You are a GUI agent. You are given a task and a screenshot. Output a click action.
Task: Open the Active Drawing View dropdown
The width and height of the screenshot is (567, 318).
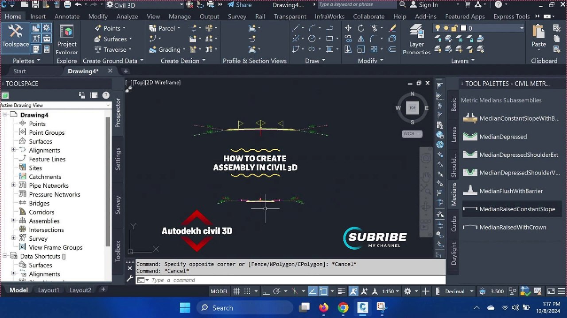click(x=55, y=105)
